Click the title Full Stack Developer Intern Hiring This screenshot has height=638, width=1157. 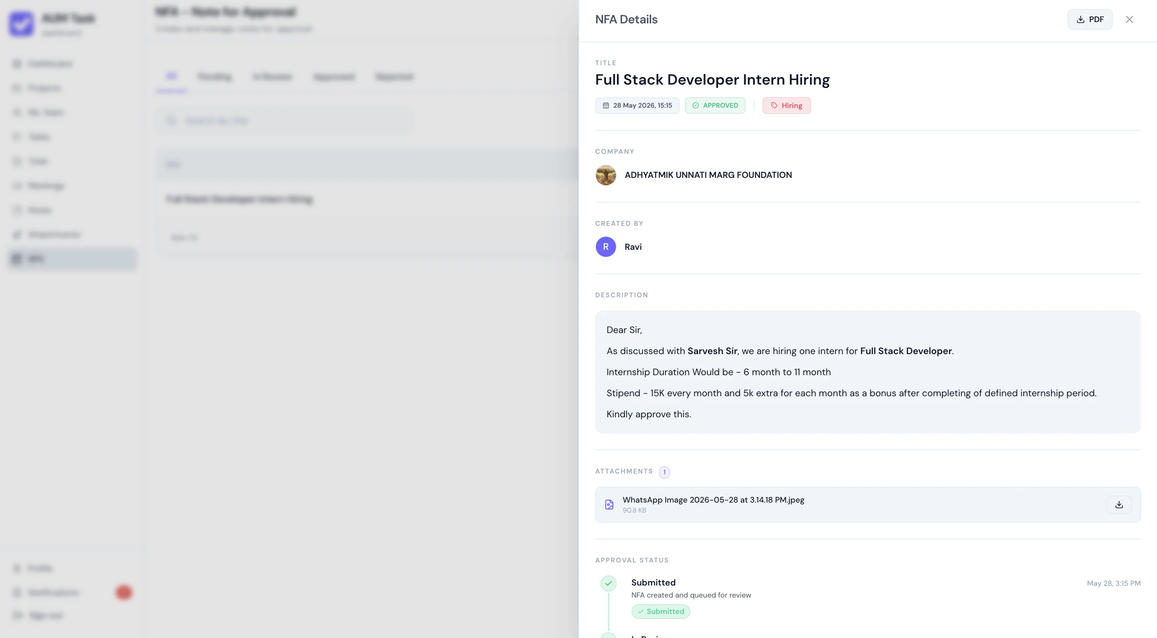pyautogui.click(x=712, y=79)
